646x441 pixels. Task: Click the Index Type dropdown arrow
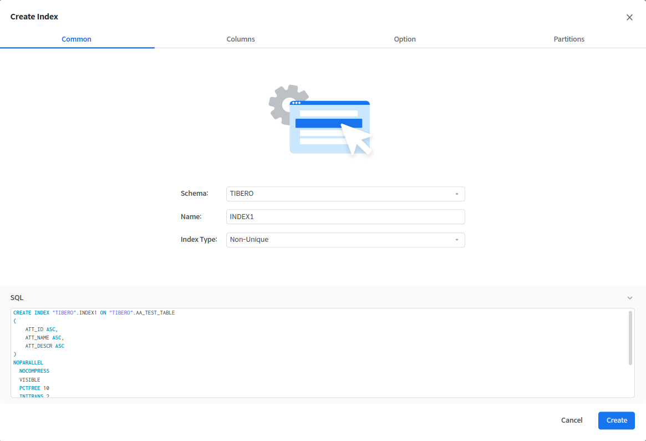457,240
